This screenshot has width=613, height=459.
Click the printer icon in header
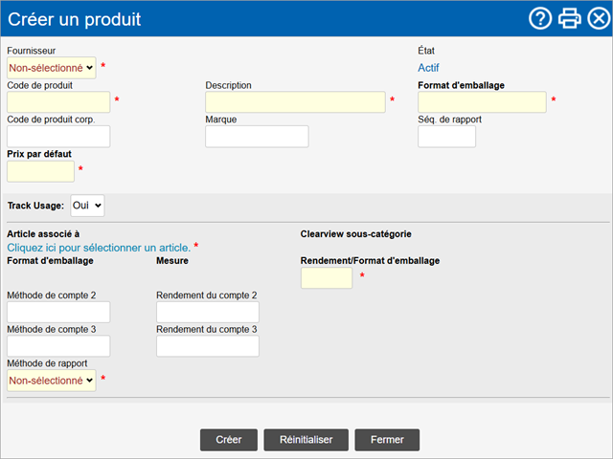click(x=569, y=18)
